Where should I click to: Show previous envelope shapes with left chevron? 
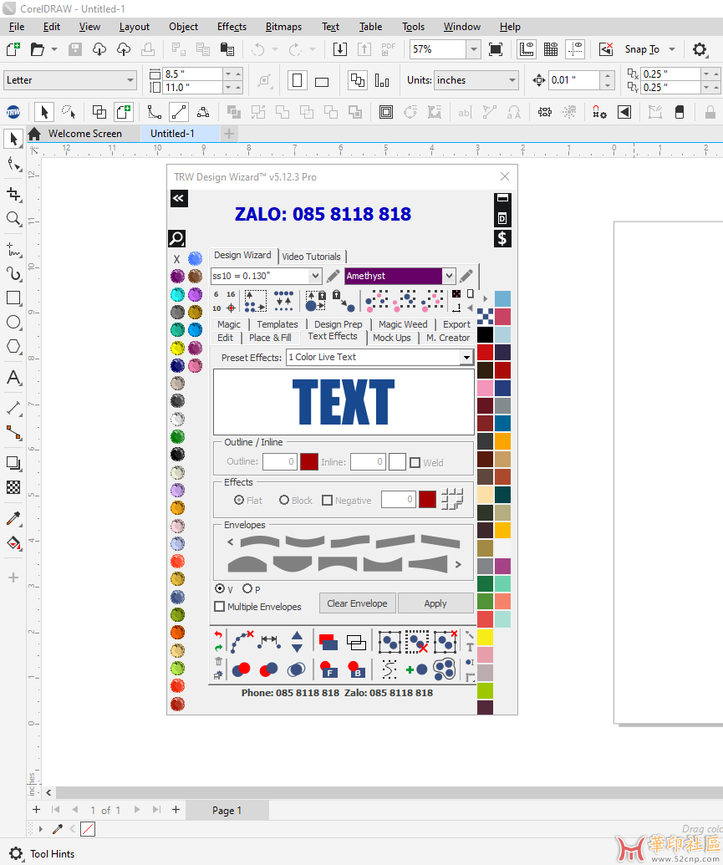231,542
